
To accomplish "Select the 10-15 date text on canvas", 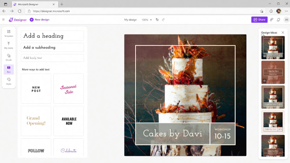I will click(223, 136).
